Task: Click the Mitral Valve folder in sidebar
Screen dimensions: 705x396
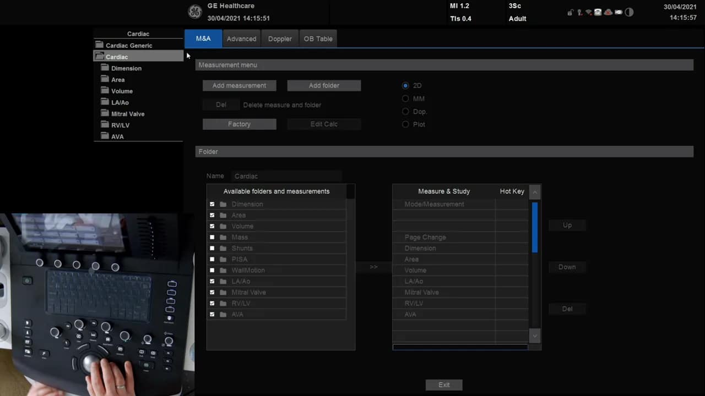Action: (x=127, y=114)
